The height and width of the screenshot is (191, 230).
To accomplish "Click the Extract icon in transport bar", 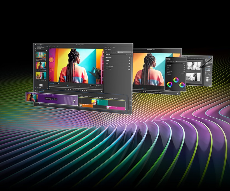I will pyautogui.click(x=81, y=90).
